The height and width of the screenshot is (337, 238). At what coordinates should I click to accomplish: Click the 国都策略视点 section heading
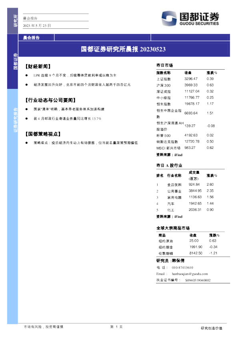[x=43, y=134]
